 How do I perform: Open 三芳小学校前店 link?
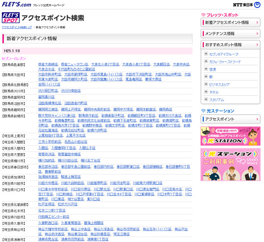[x=49, y=142]
